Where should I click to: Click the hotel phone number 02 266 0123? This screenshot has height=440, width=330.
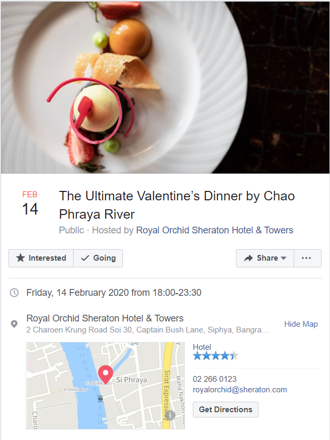[x=214, y=379]
